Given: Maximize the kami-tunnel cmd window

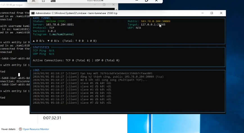Looking at the screenshot, I should [212, 13].
